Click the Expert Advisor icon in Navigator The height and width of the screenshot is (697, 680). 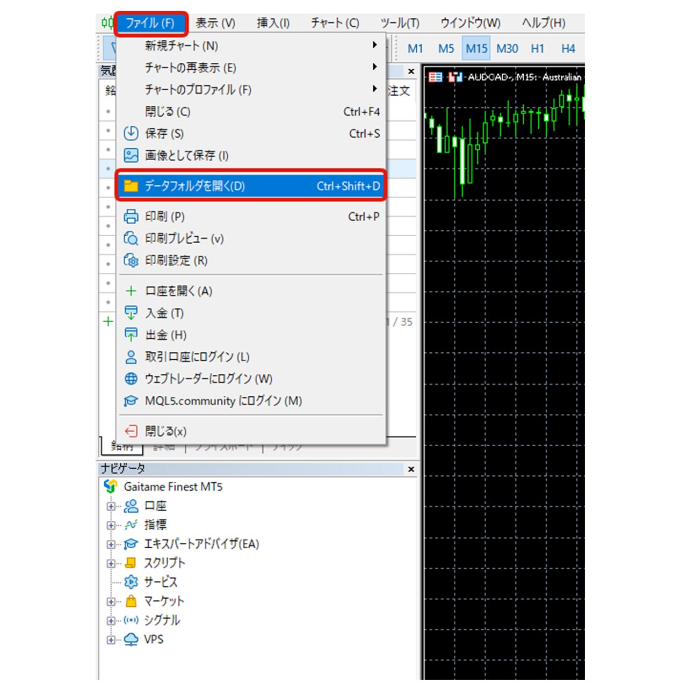point(131,544)
